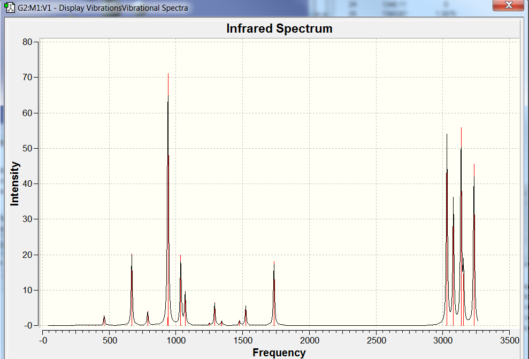Click the red peak near 3140 frequency
The image size is (529, 359).
tap(461, 226)
